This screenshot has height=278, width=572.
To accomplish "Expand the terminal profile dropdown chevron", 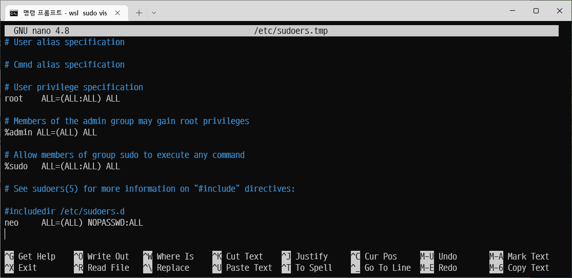I will click(154, 13).
